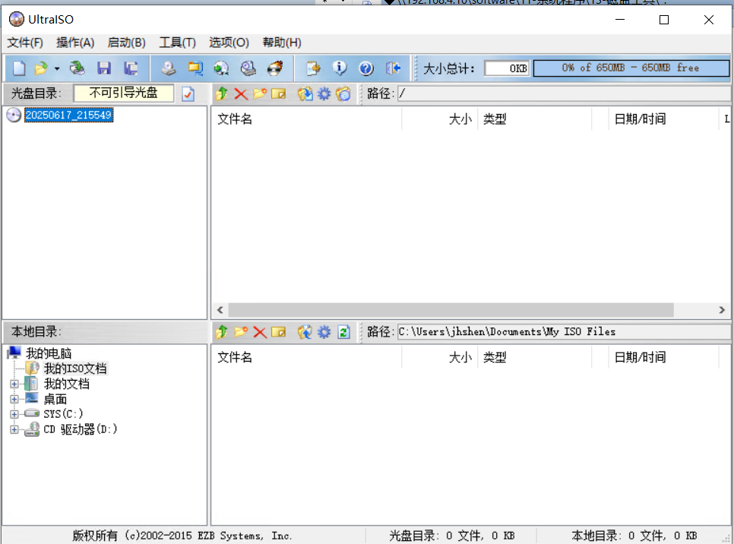Expand the CD 驱动器(D:) node

click(x=14, y=429)
